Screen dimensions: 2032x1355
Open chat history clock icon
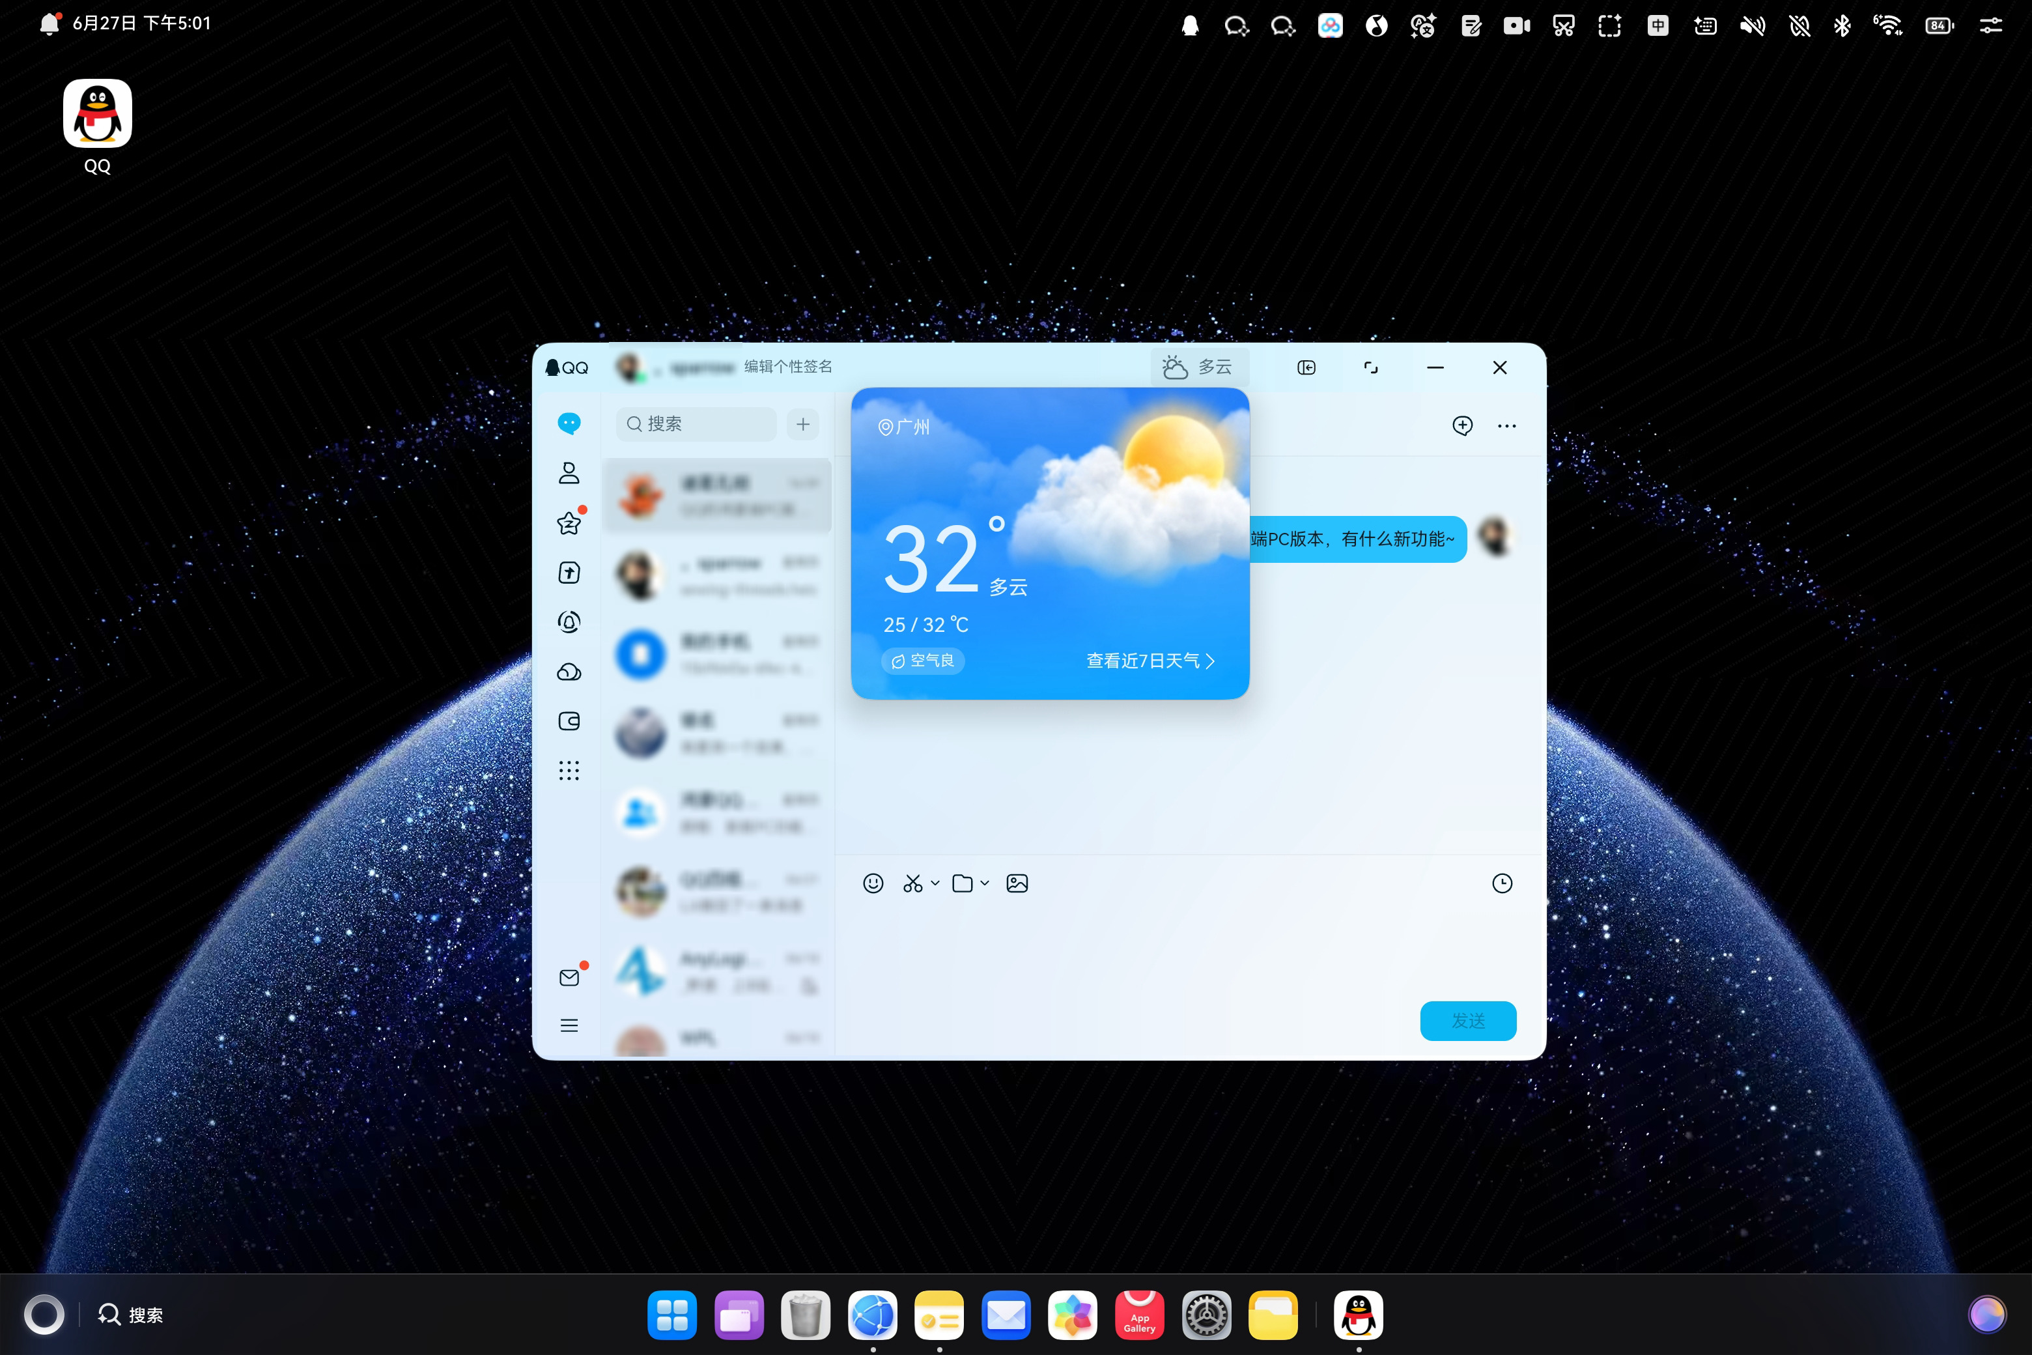coord(1502,883)
